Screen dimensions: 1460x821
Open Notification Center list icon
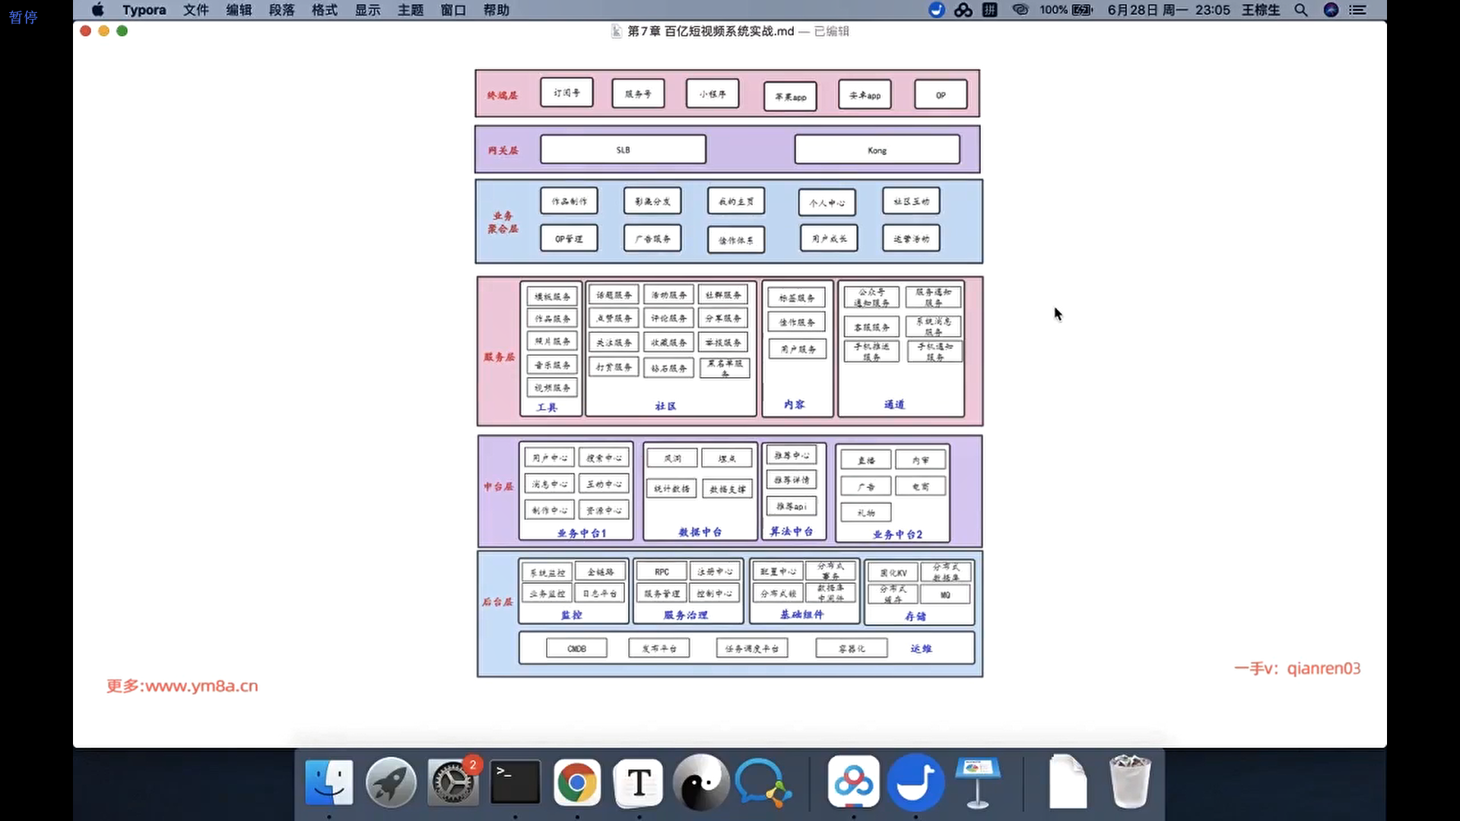[1358, 10]
